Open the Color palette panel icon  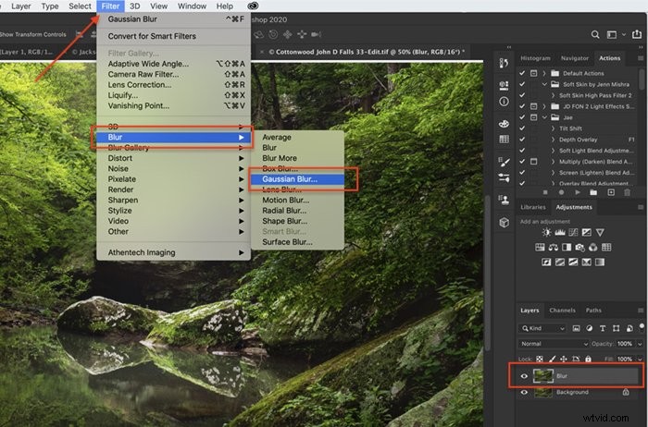(x=504, y=124)
